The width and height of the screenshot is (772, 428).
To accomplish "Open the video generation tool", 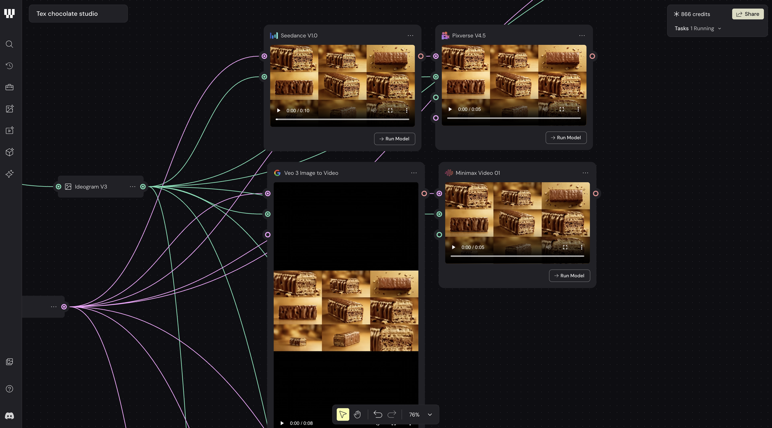I will click(x=10, y=130).
